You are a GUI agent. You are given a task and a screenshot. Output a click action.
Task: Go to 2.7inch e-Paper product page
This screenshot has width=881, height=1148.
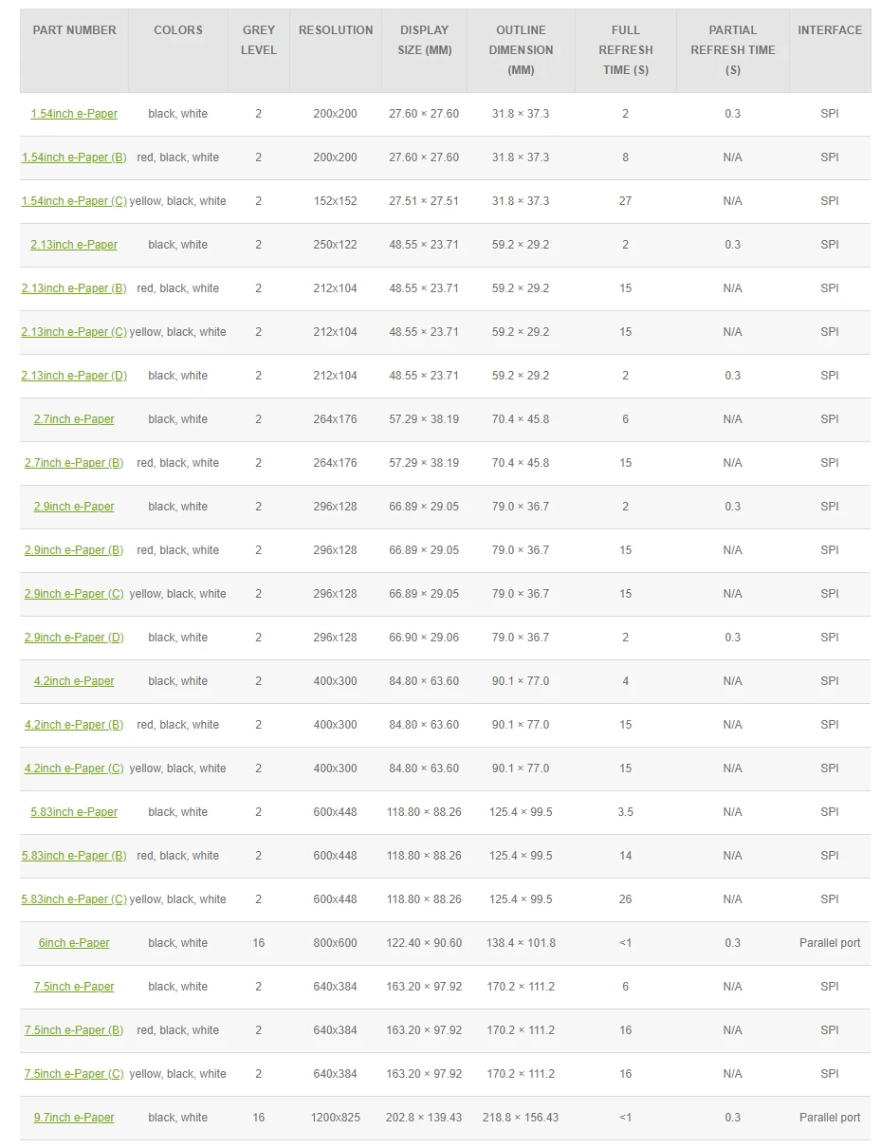[74, 419]
